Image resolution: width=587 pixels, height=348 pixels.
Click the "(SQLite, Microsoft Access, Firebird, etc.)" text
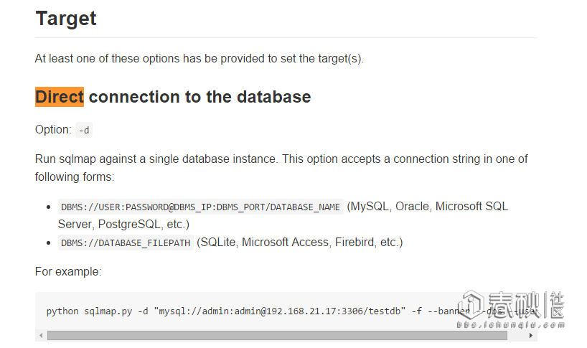(300, 243)
